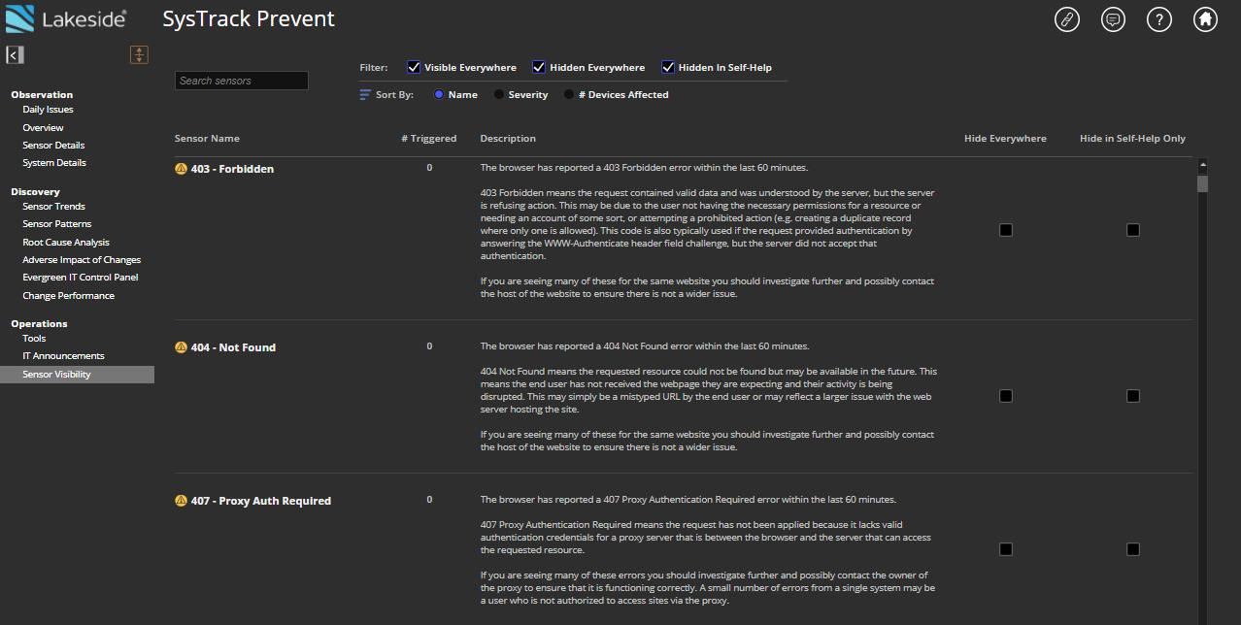Go to Adverse Impact of Changes
Image resolution: width=1241 pixels, height=625 pixels.
82,260
